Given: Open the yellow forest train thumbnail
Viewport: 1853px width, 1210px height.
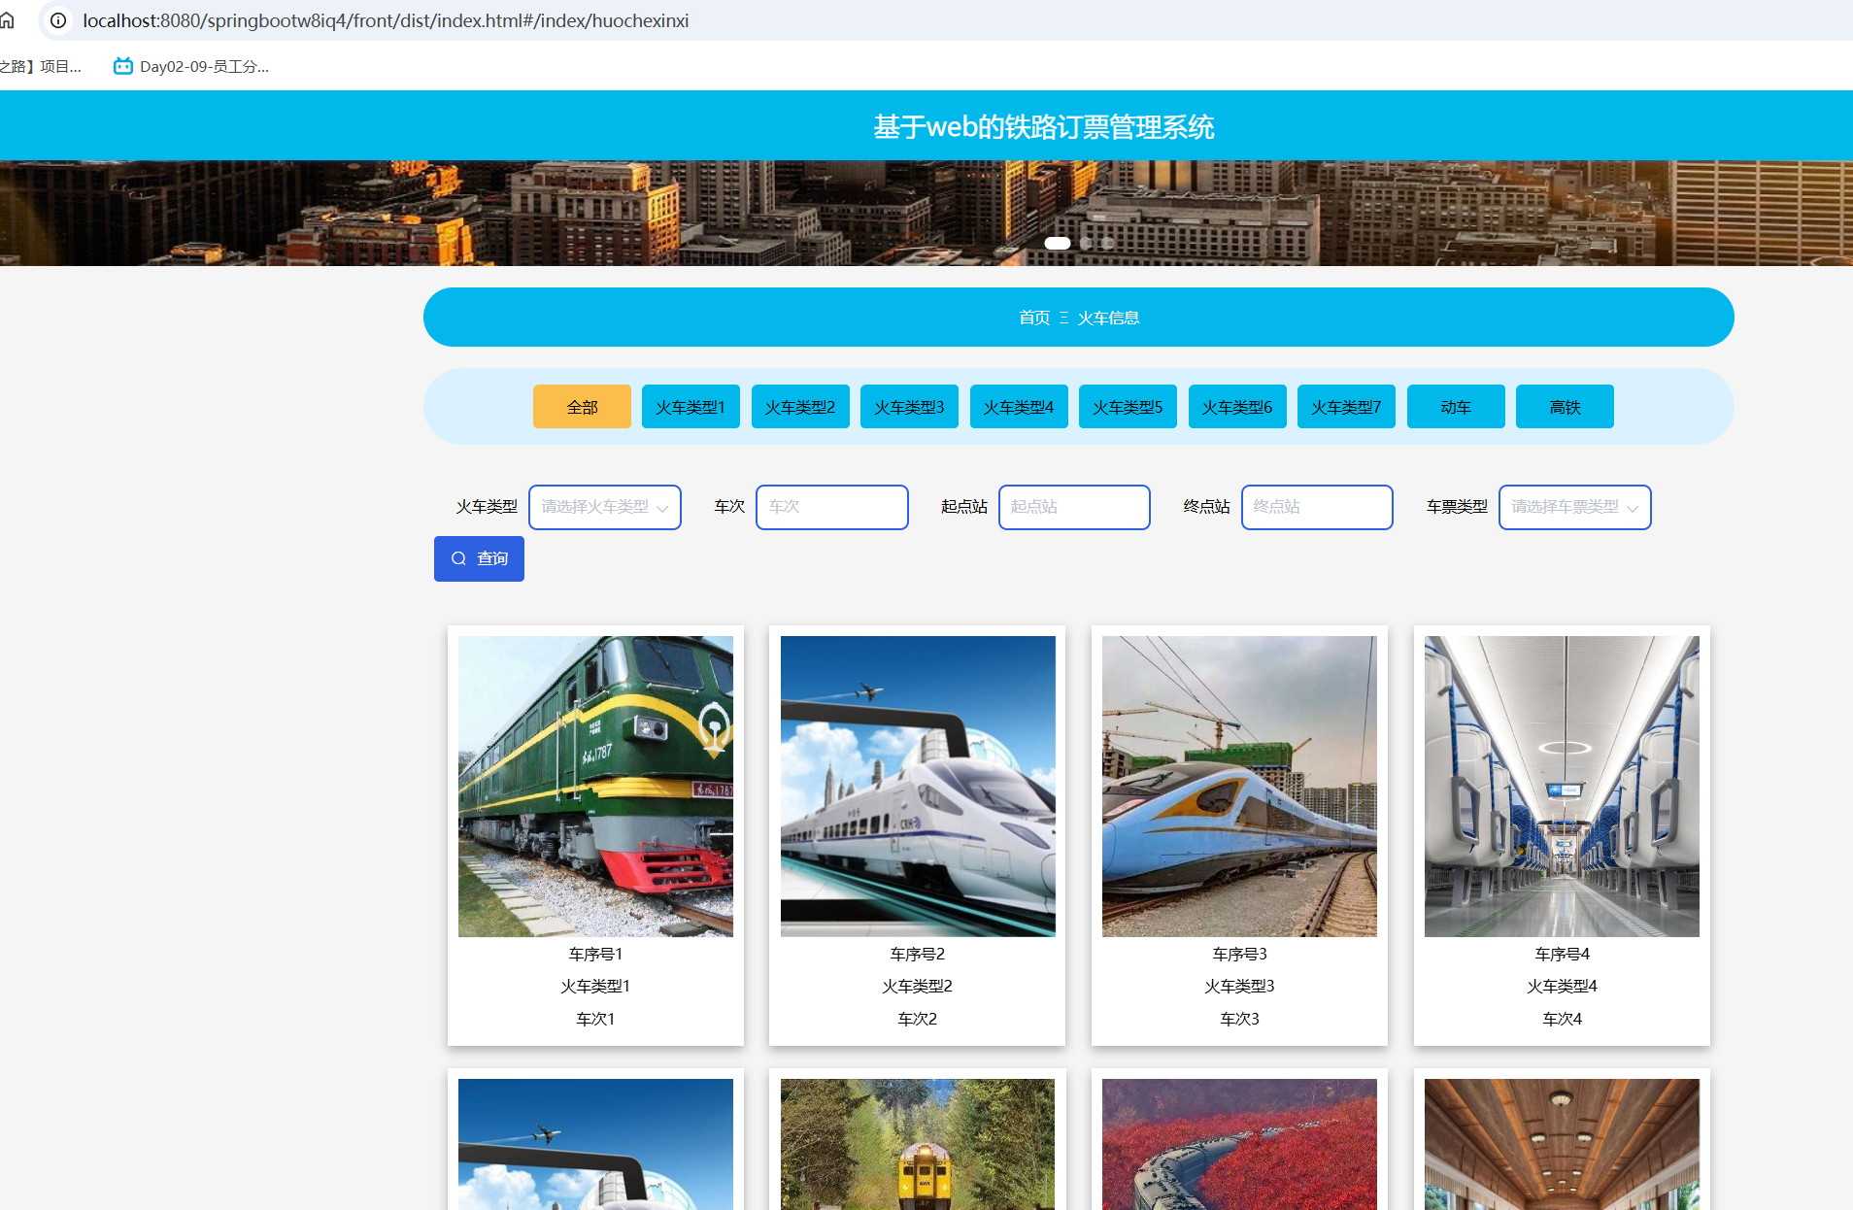Looking at the screenshot, I should [918, 1144].
